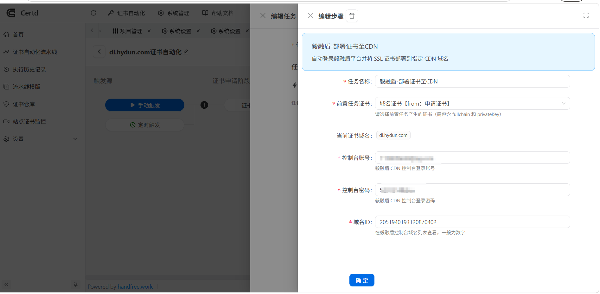Go back using the pipeline back arrow
600x294 pixels.
point(99,52)
